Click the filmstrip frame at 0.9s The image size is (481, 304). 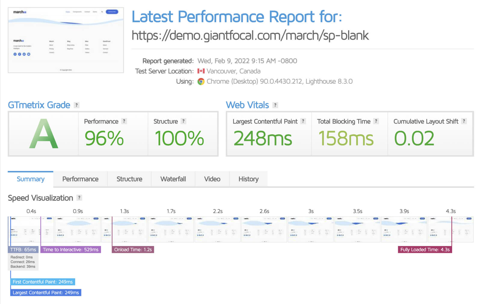coord(78,229)
